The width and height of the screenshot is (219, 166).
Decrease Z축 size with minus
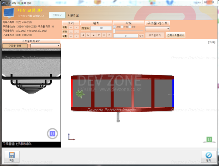tap(76, 36)
